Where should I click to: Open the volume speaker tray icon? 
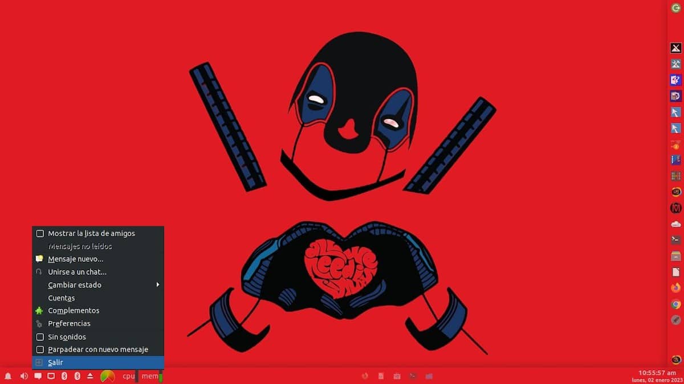(x=24, y=376)
